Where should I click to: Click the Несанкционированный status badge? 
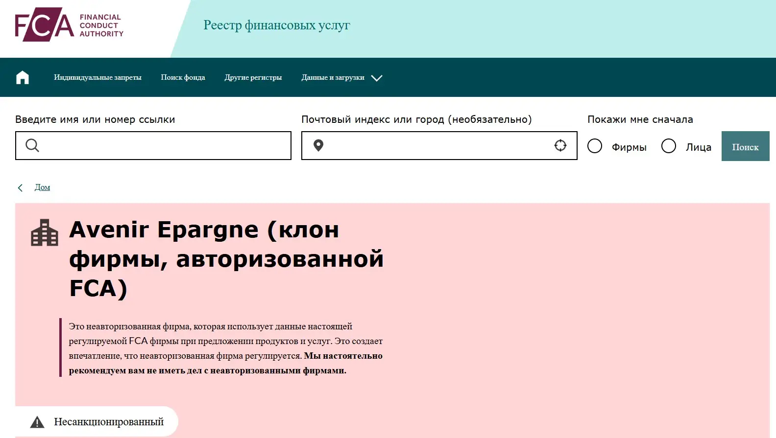point(108,422)
